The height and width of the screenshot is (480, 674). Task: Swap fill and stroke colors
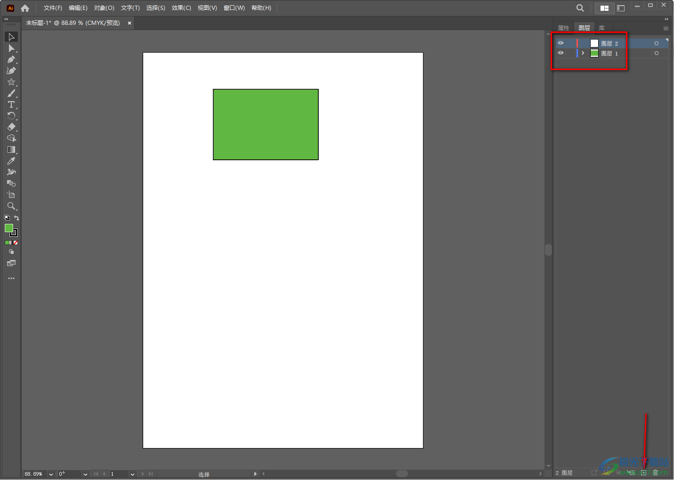point(16,218)
